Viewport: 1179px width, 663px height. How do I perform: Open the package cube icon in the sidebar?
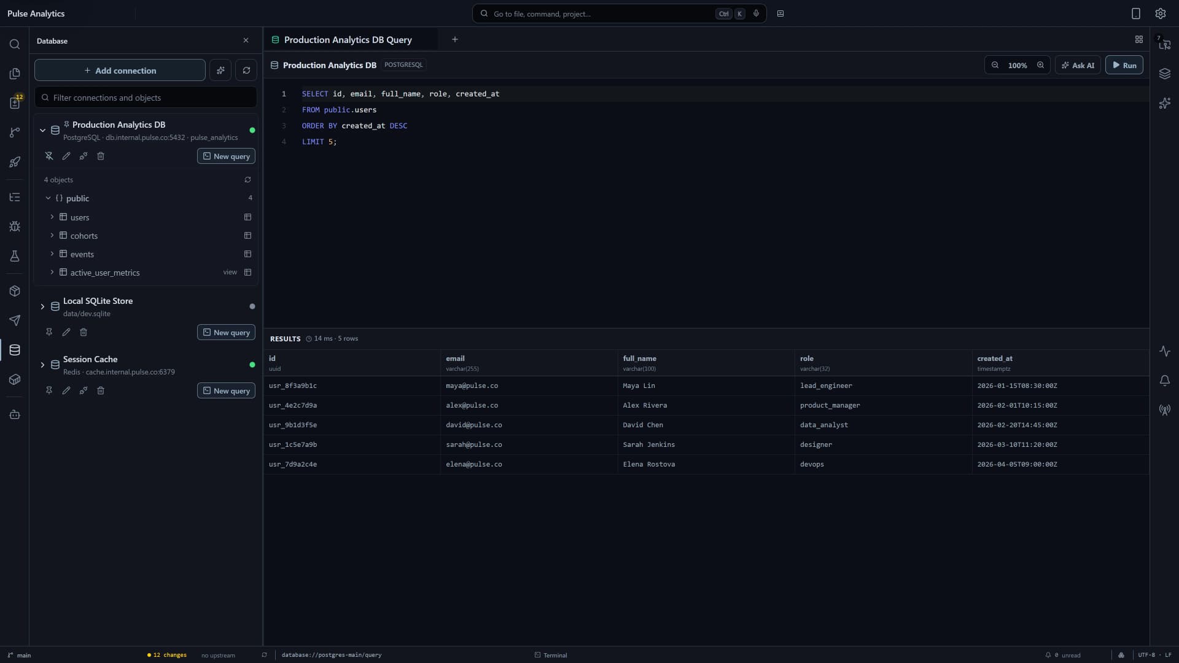pyautogui.click(x=15, y=291)
